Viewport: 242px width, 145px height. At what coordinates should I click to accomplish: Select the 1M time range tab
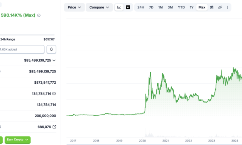(x=161, y=7)
